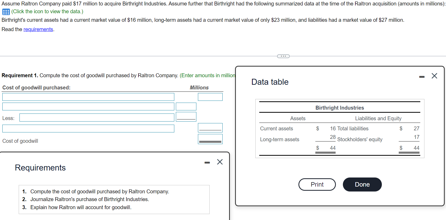Close the Requirements dialog
446x220 pixels.
[220, 162]
